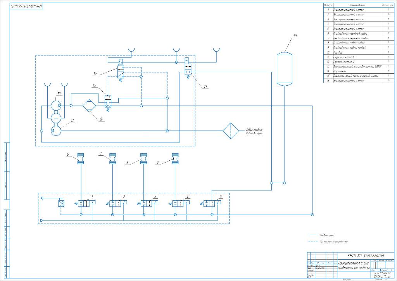397x281 pixels.
Task: Click row 10 in the parts table
Action: pos(359,52)
